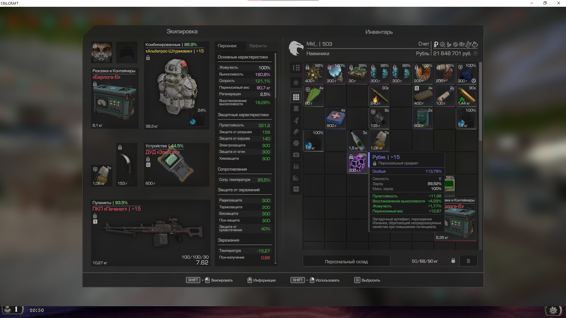Viewport: 566px width, 318px height.
Task: Select the spiky yellow-eyed artifact 400 г
Action: pos(314,73)
